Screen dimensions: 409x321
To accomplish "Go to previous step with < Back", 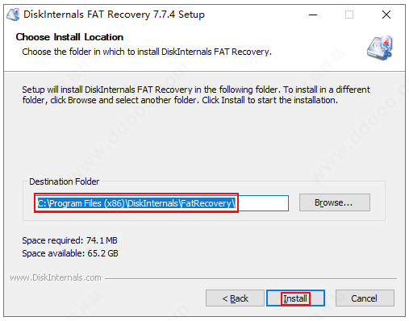I will click(x=235, y=298).
